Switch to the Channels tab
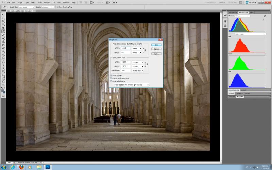 pos(239,93)
